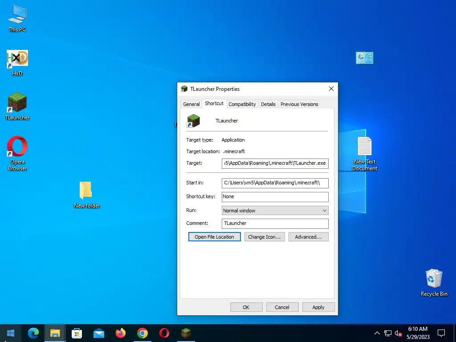
Task: Click the TLauncher icon in the properties title bar
Action: (184, 89)
